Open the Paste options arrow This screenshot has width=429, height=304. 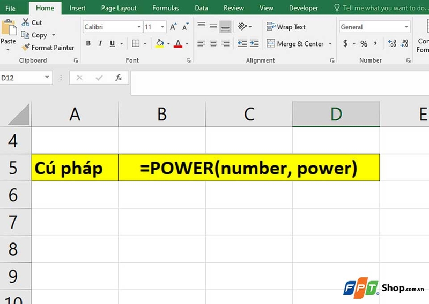tap(8, 49)
